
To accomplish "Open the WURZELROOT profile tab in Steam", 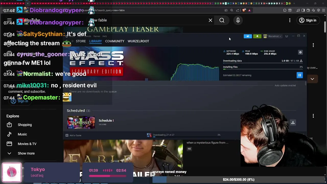I will point(138,41).
